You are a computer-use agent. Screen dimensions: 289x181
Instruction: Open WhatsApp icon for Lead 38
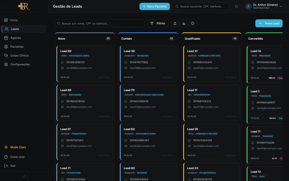point(126,62)
